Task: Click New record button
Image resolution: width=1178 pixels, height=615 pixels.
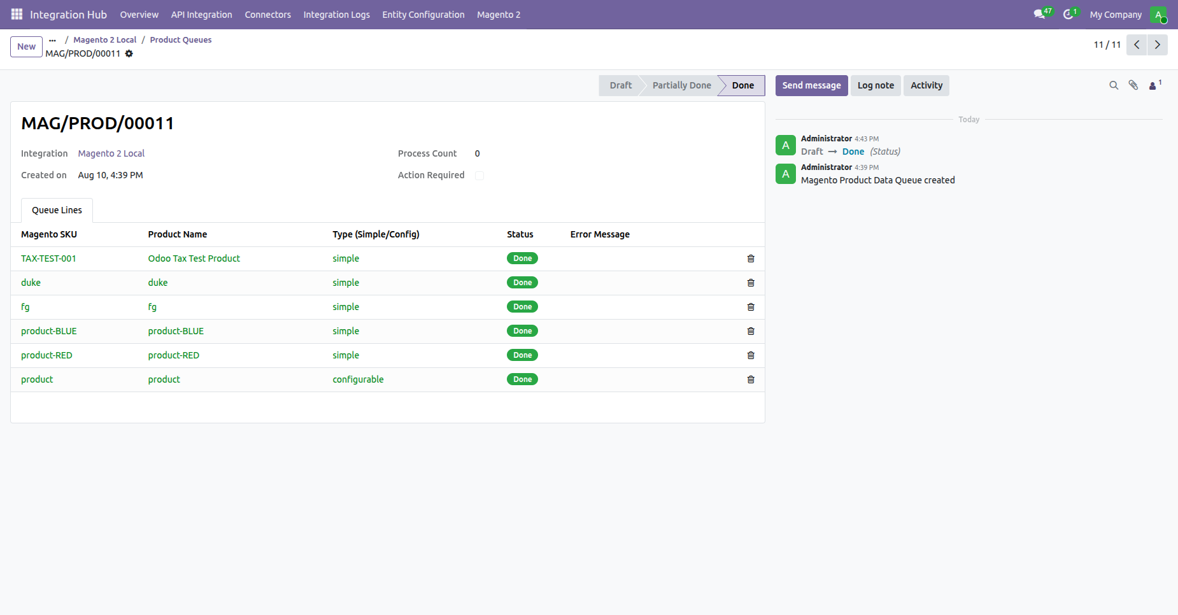Action: click(x=27, y=46)
